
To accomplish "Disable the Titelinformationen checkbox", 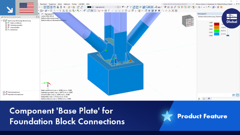I will coord(4,92).
